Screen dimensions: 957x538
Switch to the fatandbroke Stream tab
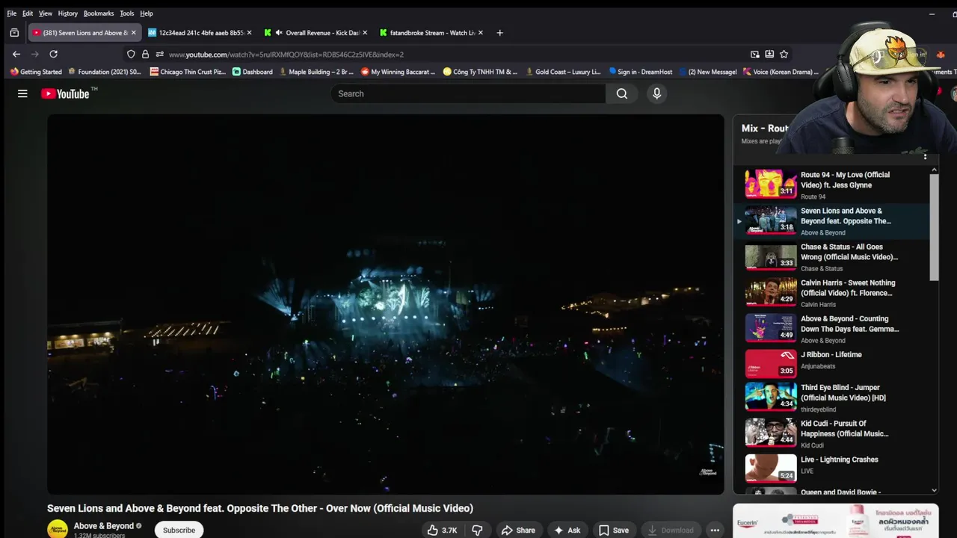click(432, 33)
